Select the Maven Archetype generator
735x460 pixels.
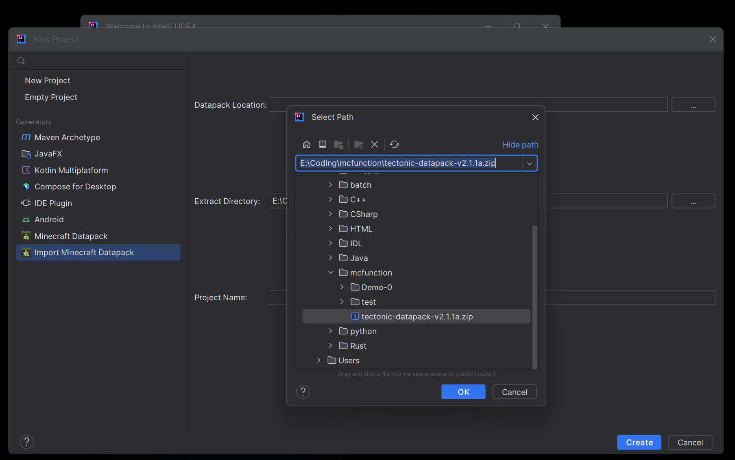(x=98, y=137)
